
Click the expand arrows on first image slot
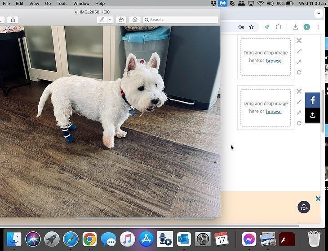point(299,51)
